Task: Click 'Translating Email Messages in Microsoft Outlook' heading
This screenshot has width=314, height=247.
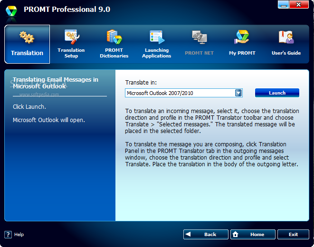Action: pos(56,83)
